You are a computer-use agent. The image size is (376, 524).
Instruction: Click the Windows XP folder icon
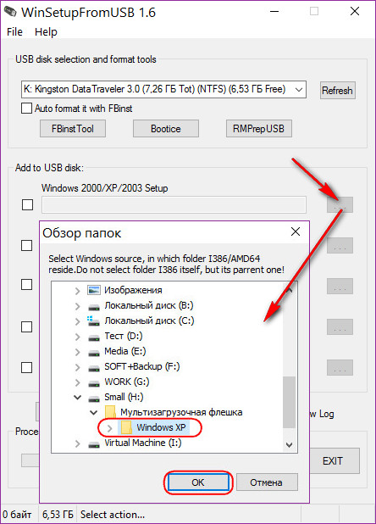click(x=126, y=427)
